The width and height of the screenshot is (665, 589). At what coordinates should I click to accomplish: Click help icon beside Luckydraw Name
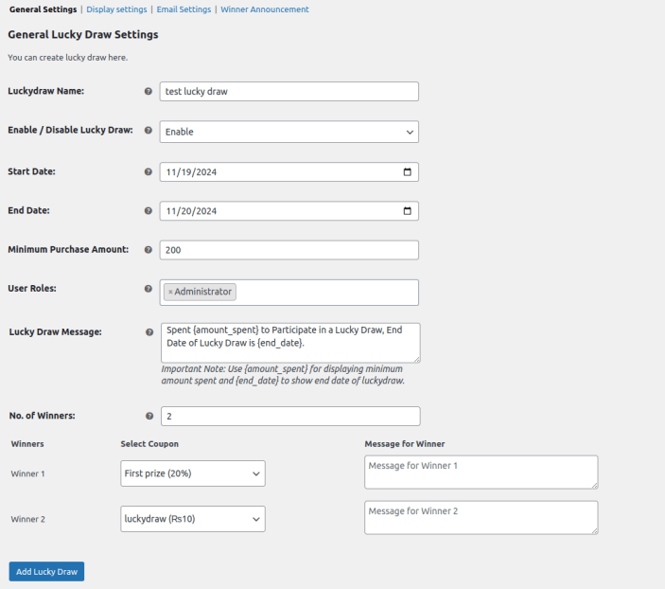pyautogui.click(x=149, y=92)
